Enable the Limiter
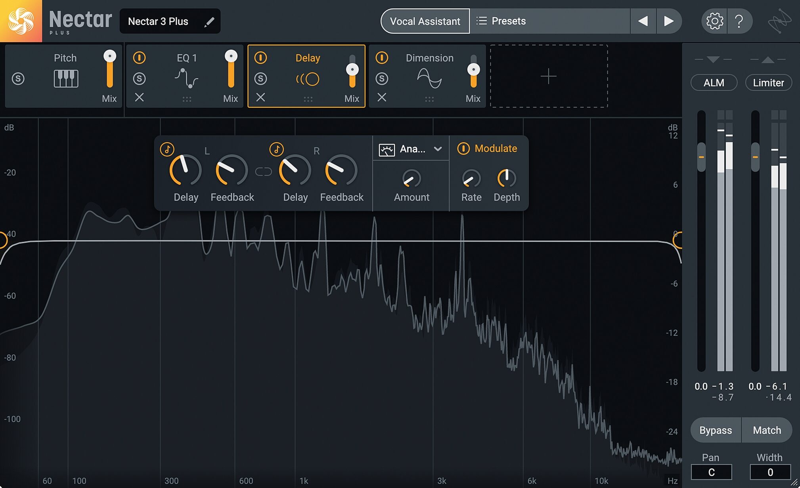Image resolution: width=800 pixels, height=488 pixels. click(x=768, y=82)
